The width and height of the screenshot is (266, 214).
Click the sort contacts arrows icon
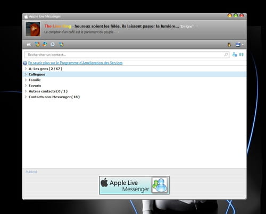tap(242, 55)
